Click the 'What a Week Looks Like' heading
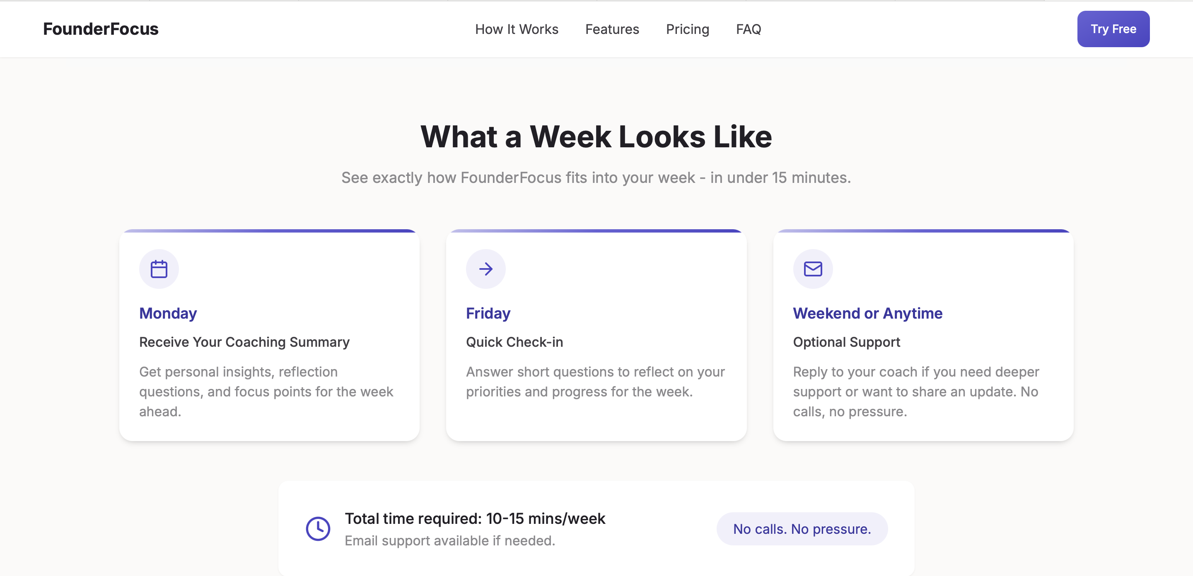Image resolution: width=1193 pixels, height=576 pixels. [596, 136]
